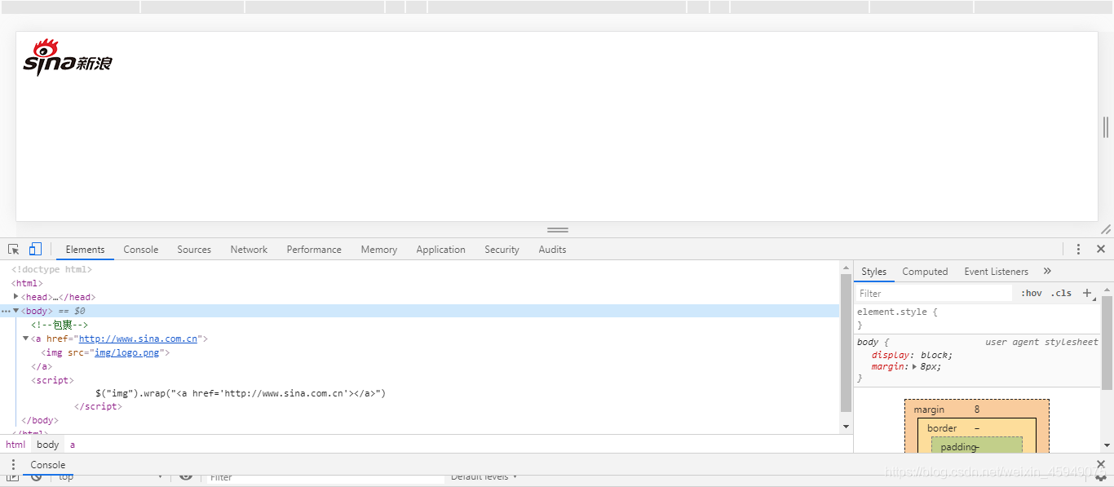Screen dimensions: 1114x487
Task: Toggle the device toolbar icon
Action: (35, 250)
